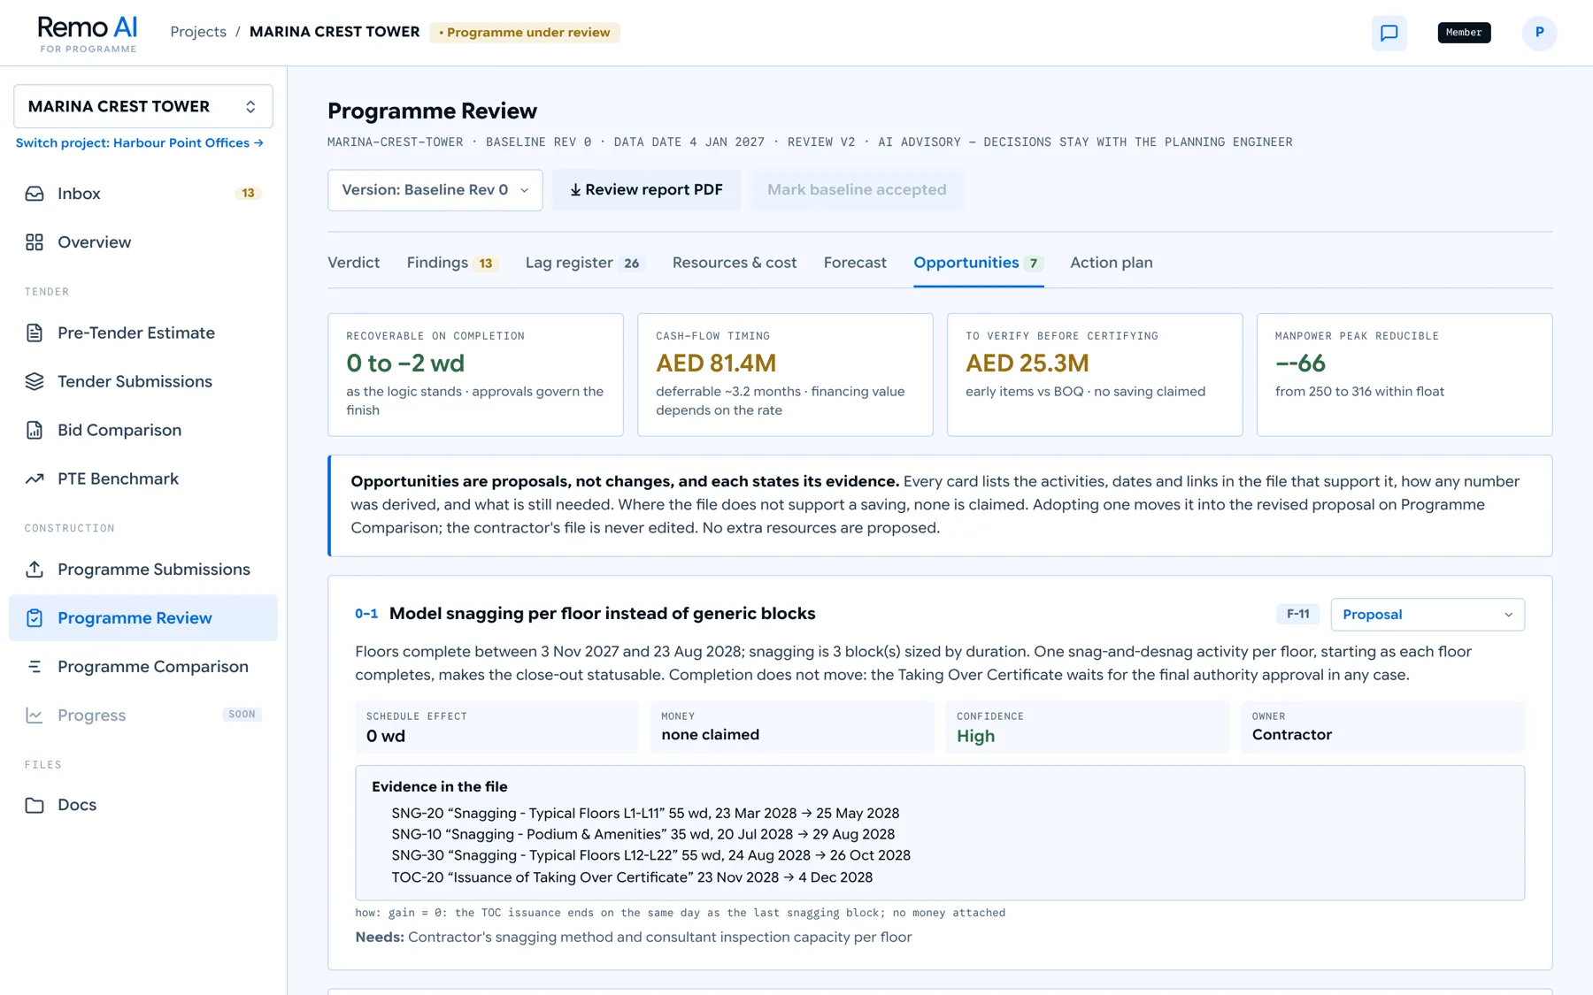1593x995 pixels.
Task: Click the Tender Submissions layers icon
Action: click(35, 382)
